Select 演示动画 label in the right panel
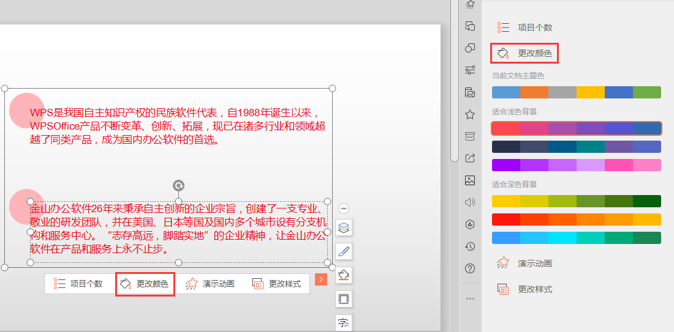This screenshot has width=674, height=332. click(535, 264)
